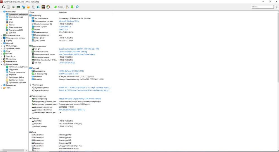Expand the Хранение данных tree node
This screenshot has height=152, width=279.
coord(2,49)
